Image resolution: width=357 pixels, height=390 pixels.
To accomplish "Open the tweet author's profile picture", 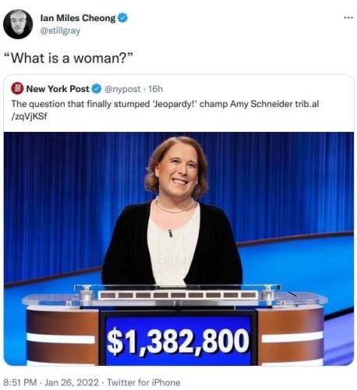I will (x=18, y=24).
